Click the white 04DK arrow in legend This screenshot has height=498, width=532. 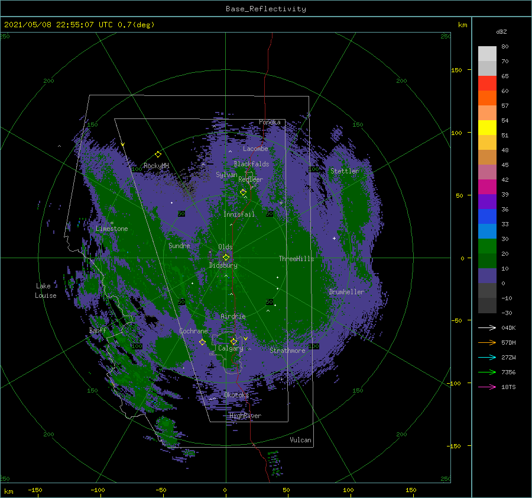487,327
